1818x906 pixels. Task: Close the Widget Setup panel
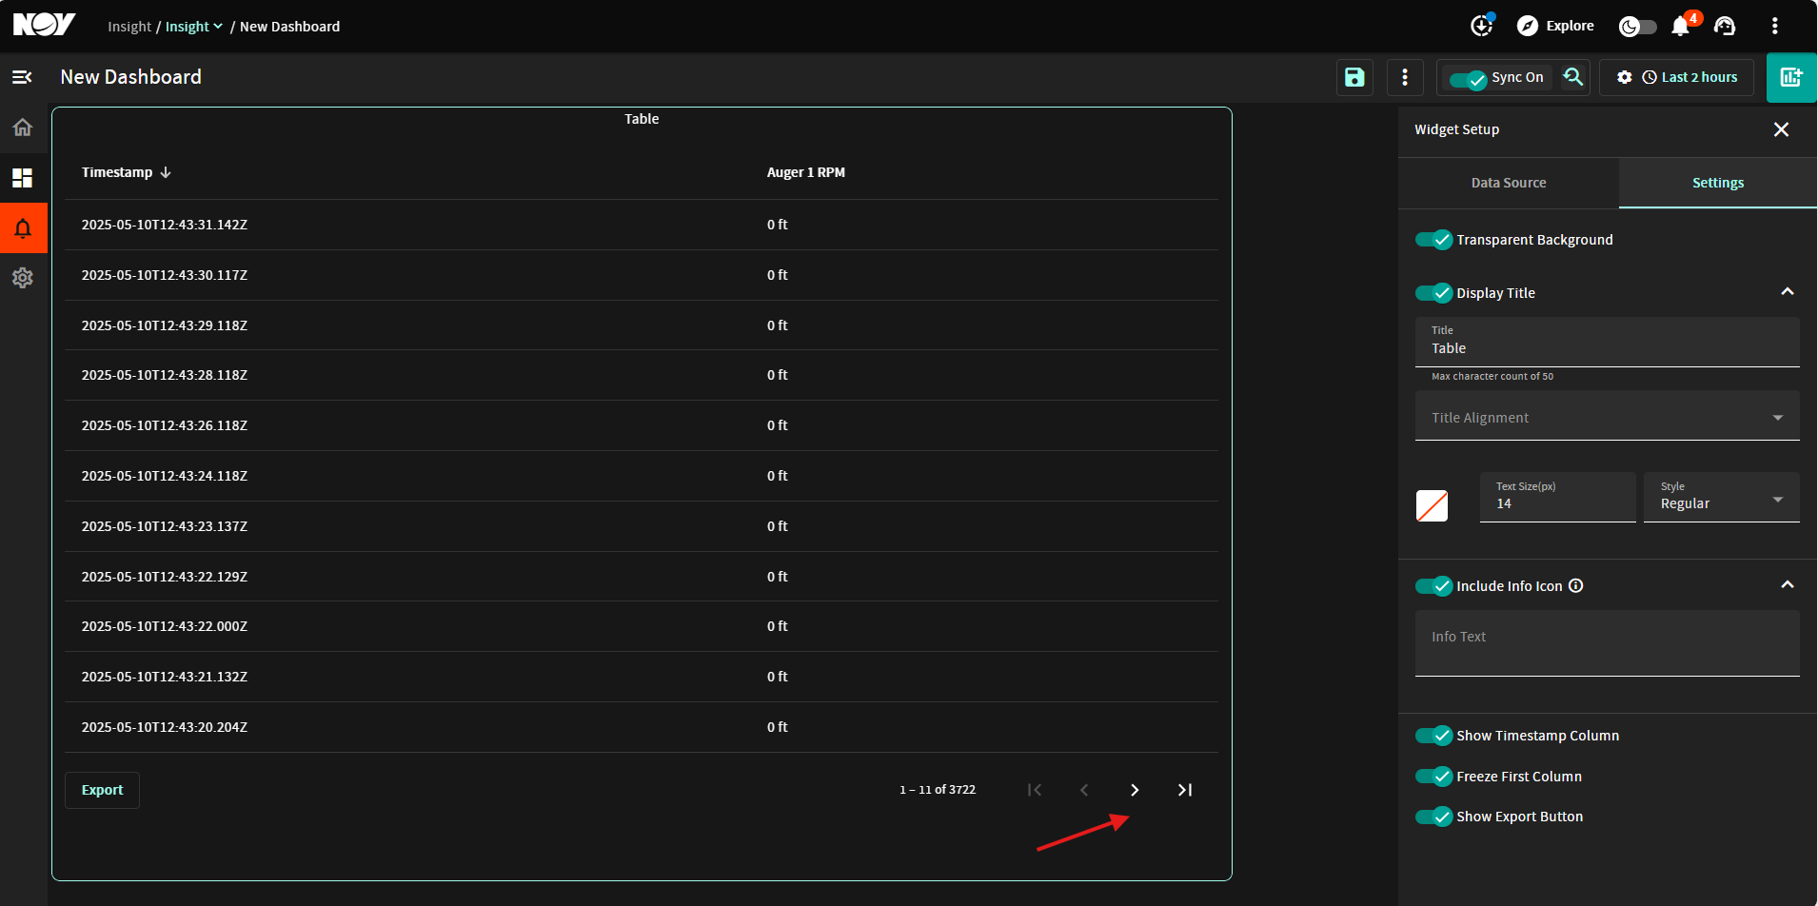(x=1782, y=129)
